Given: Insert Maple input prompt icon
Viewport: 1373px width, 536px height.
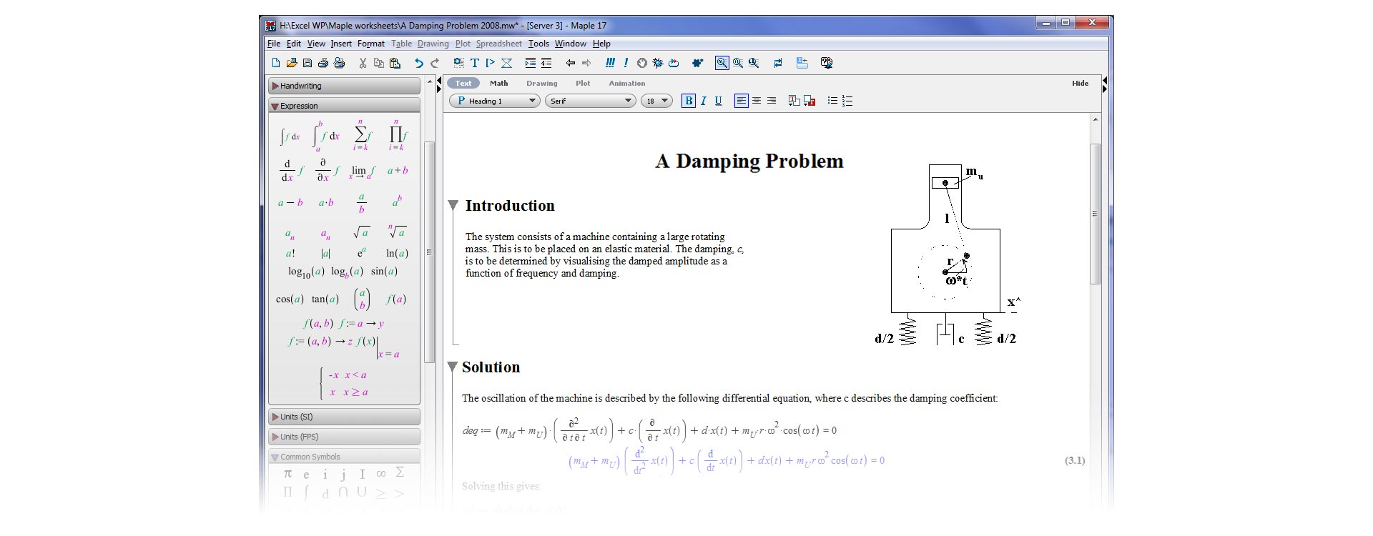Looking at the screenshot, I should (490, 63).
